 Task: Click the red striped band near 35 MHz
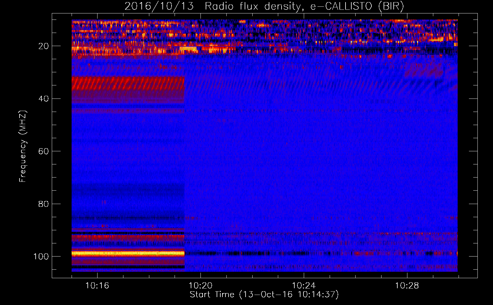tap(128, 84)
